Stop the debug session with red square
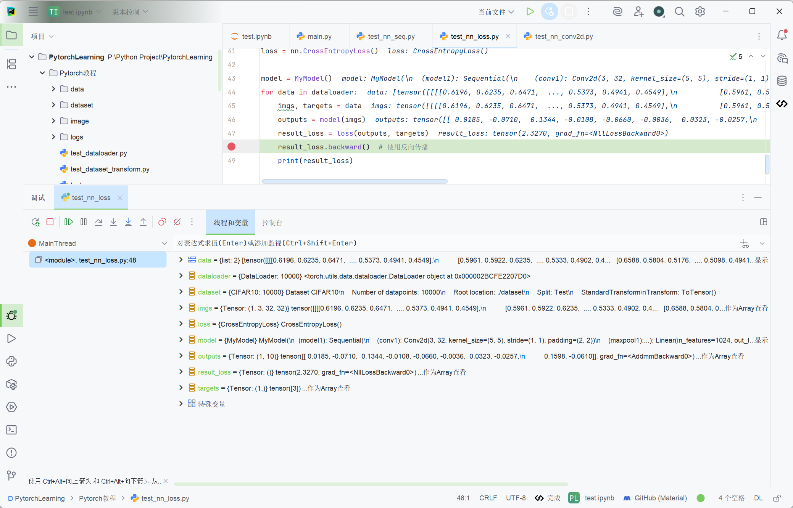 [x=50, y=222]
